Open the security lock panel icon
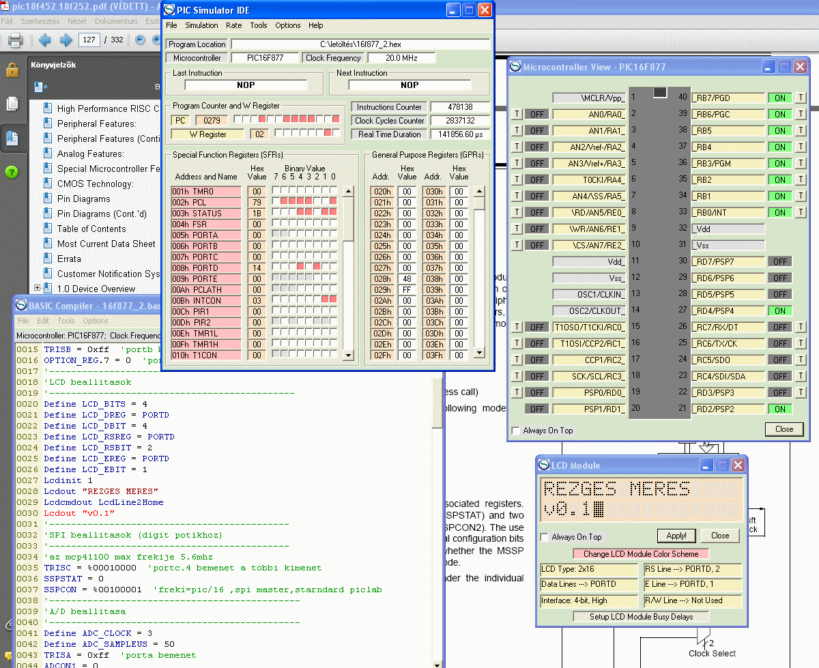The width and height of the screenshot is (819, 668). (x=12, y=70)
